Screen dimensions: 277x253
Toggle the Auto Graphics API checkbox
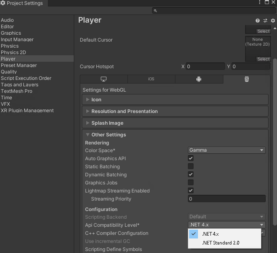point(191,158)
